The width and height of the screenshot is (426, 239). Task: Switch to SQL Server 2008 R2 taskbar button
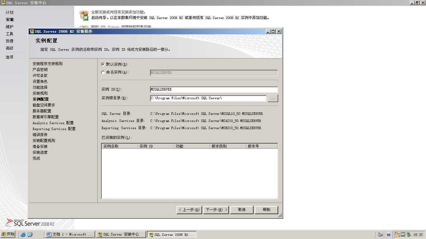172,234
